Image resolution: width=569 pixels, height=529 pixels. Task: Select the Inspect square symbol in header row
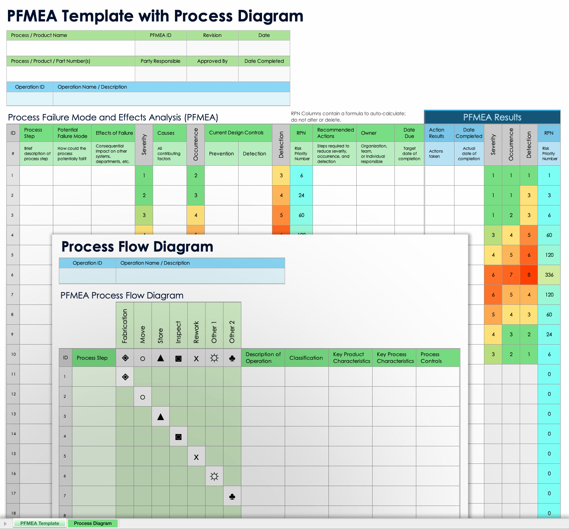(179, 358)
